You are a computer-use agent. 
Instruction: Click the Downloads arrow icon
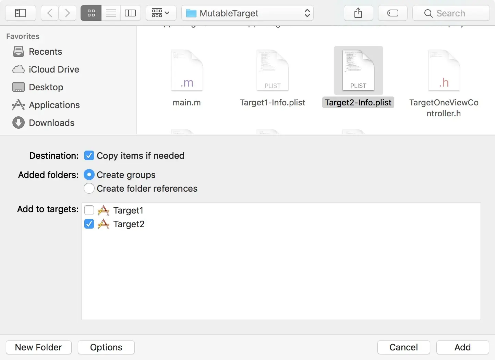(19, 123)
